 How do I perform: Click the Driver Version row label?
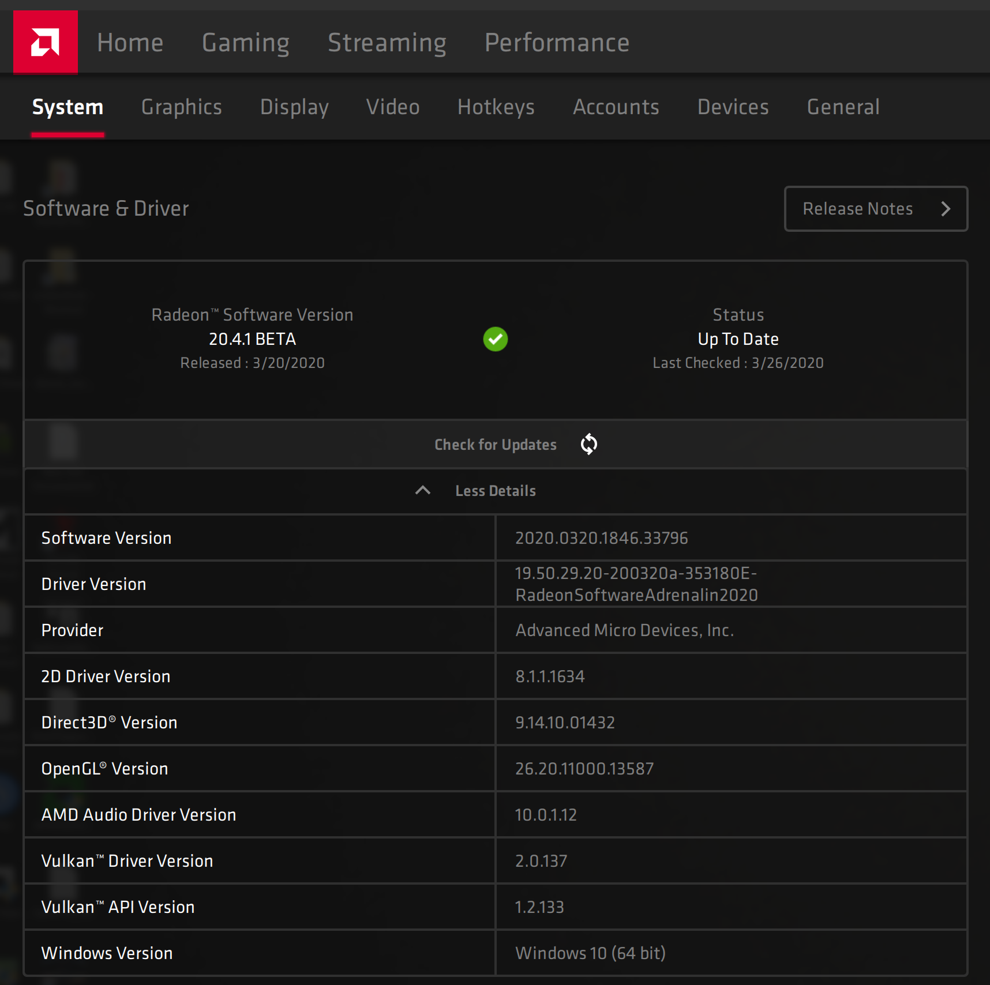pos(93,584)
